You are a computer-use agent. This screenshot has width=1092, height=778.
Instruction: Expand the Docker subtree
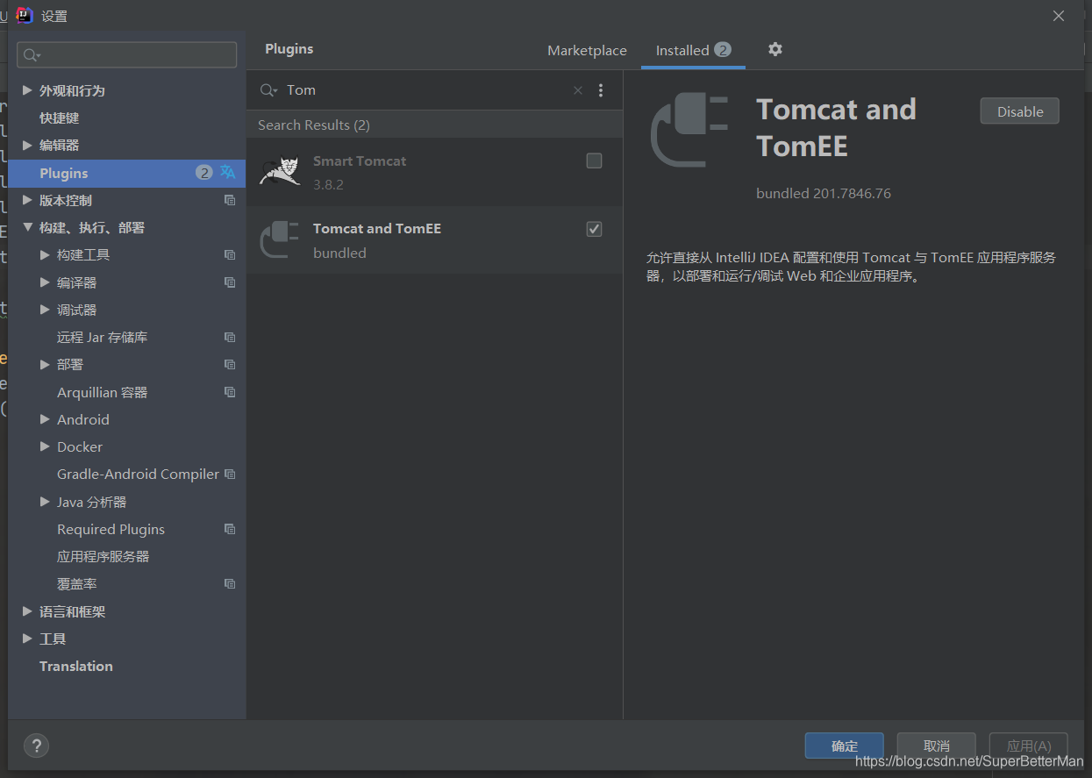pyautogui.click(x=46, y=446)
